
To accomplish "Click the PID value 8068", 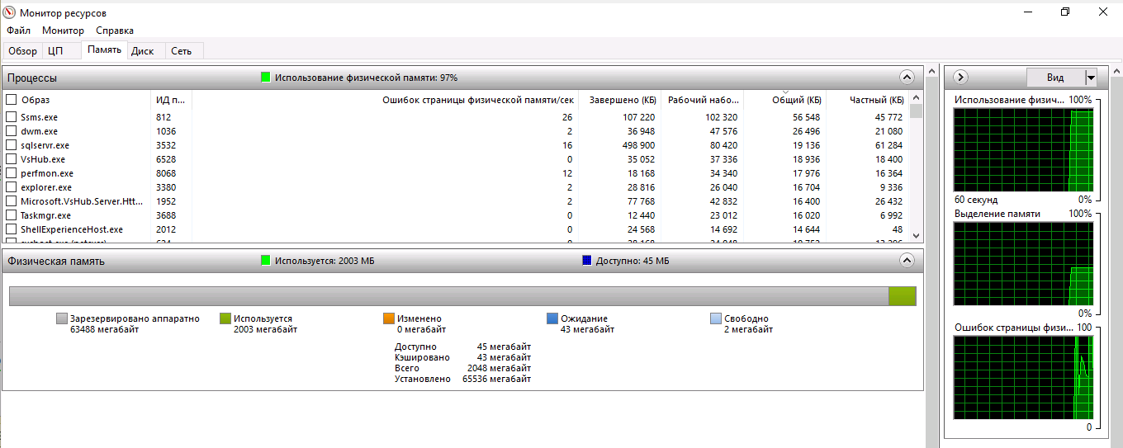I will [165, 173].
